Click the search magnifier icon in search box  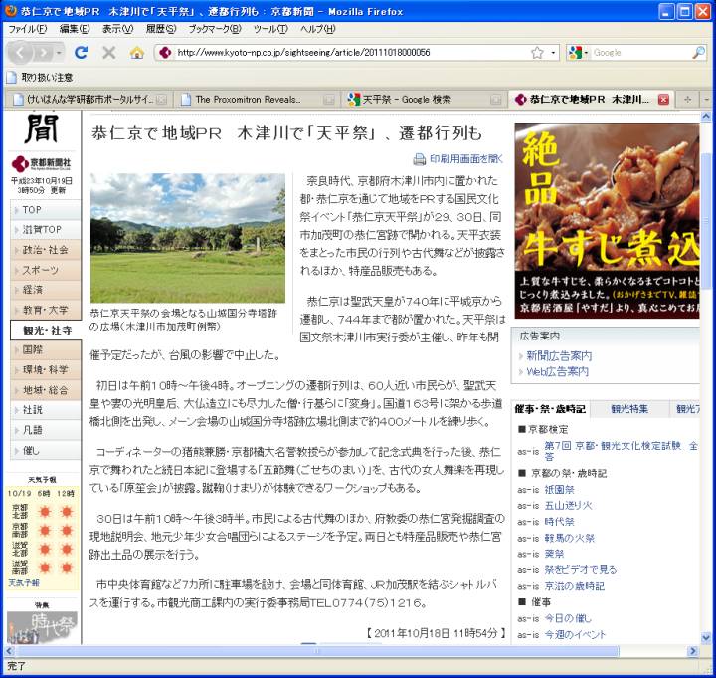(698, 53)
